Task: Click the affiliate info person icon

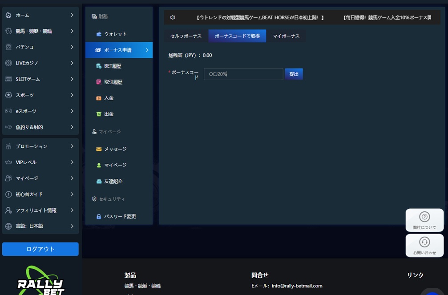Action: [8, 210]
